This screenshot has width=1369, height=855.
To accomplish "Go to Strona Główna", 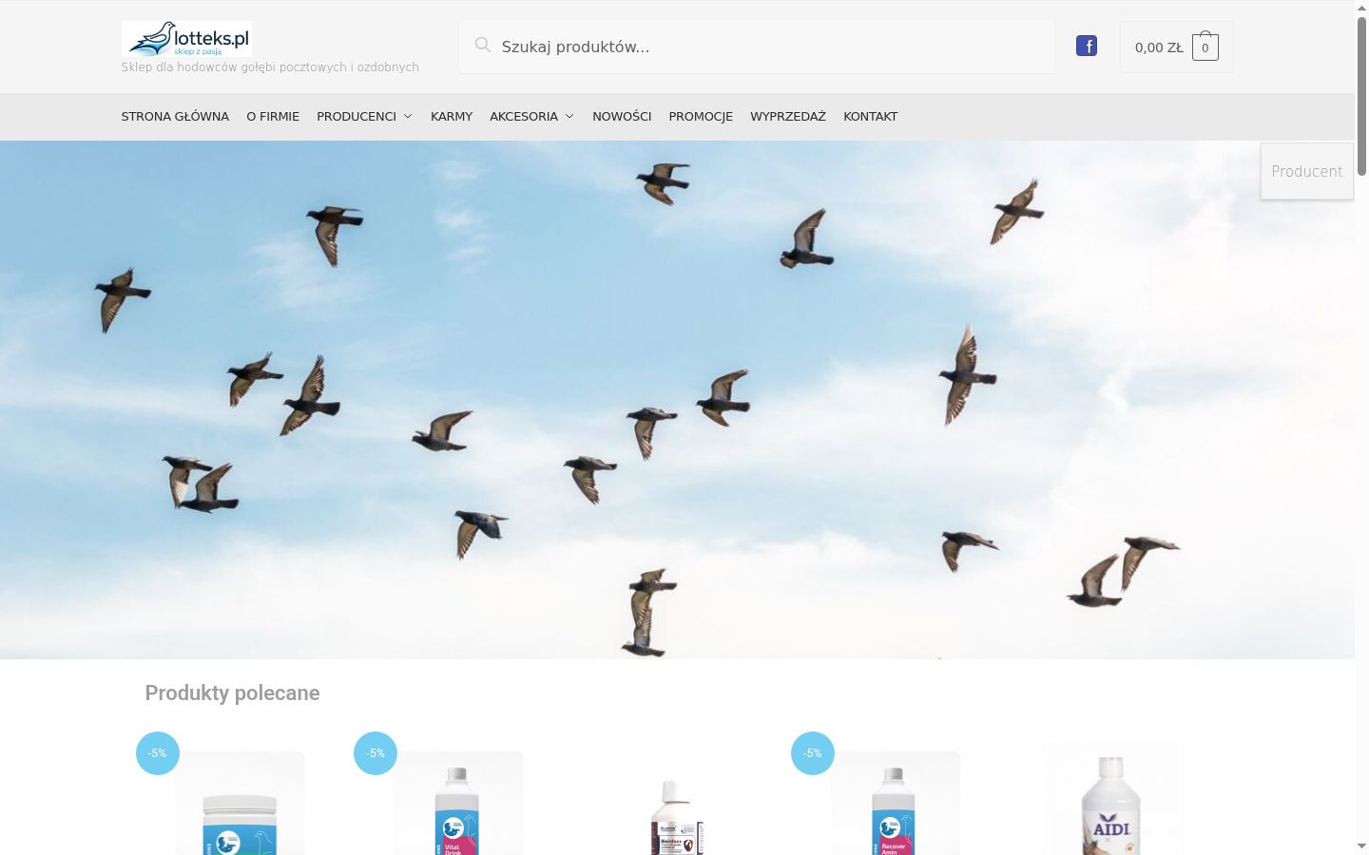I will coord(175,117).
